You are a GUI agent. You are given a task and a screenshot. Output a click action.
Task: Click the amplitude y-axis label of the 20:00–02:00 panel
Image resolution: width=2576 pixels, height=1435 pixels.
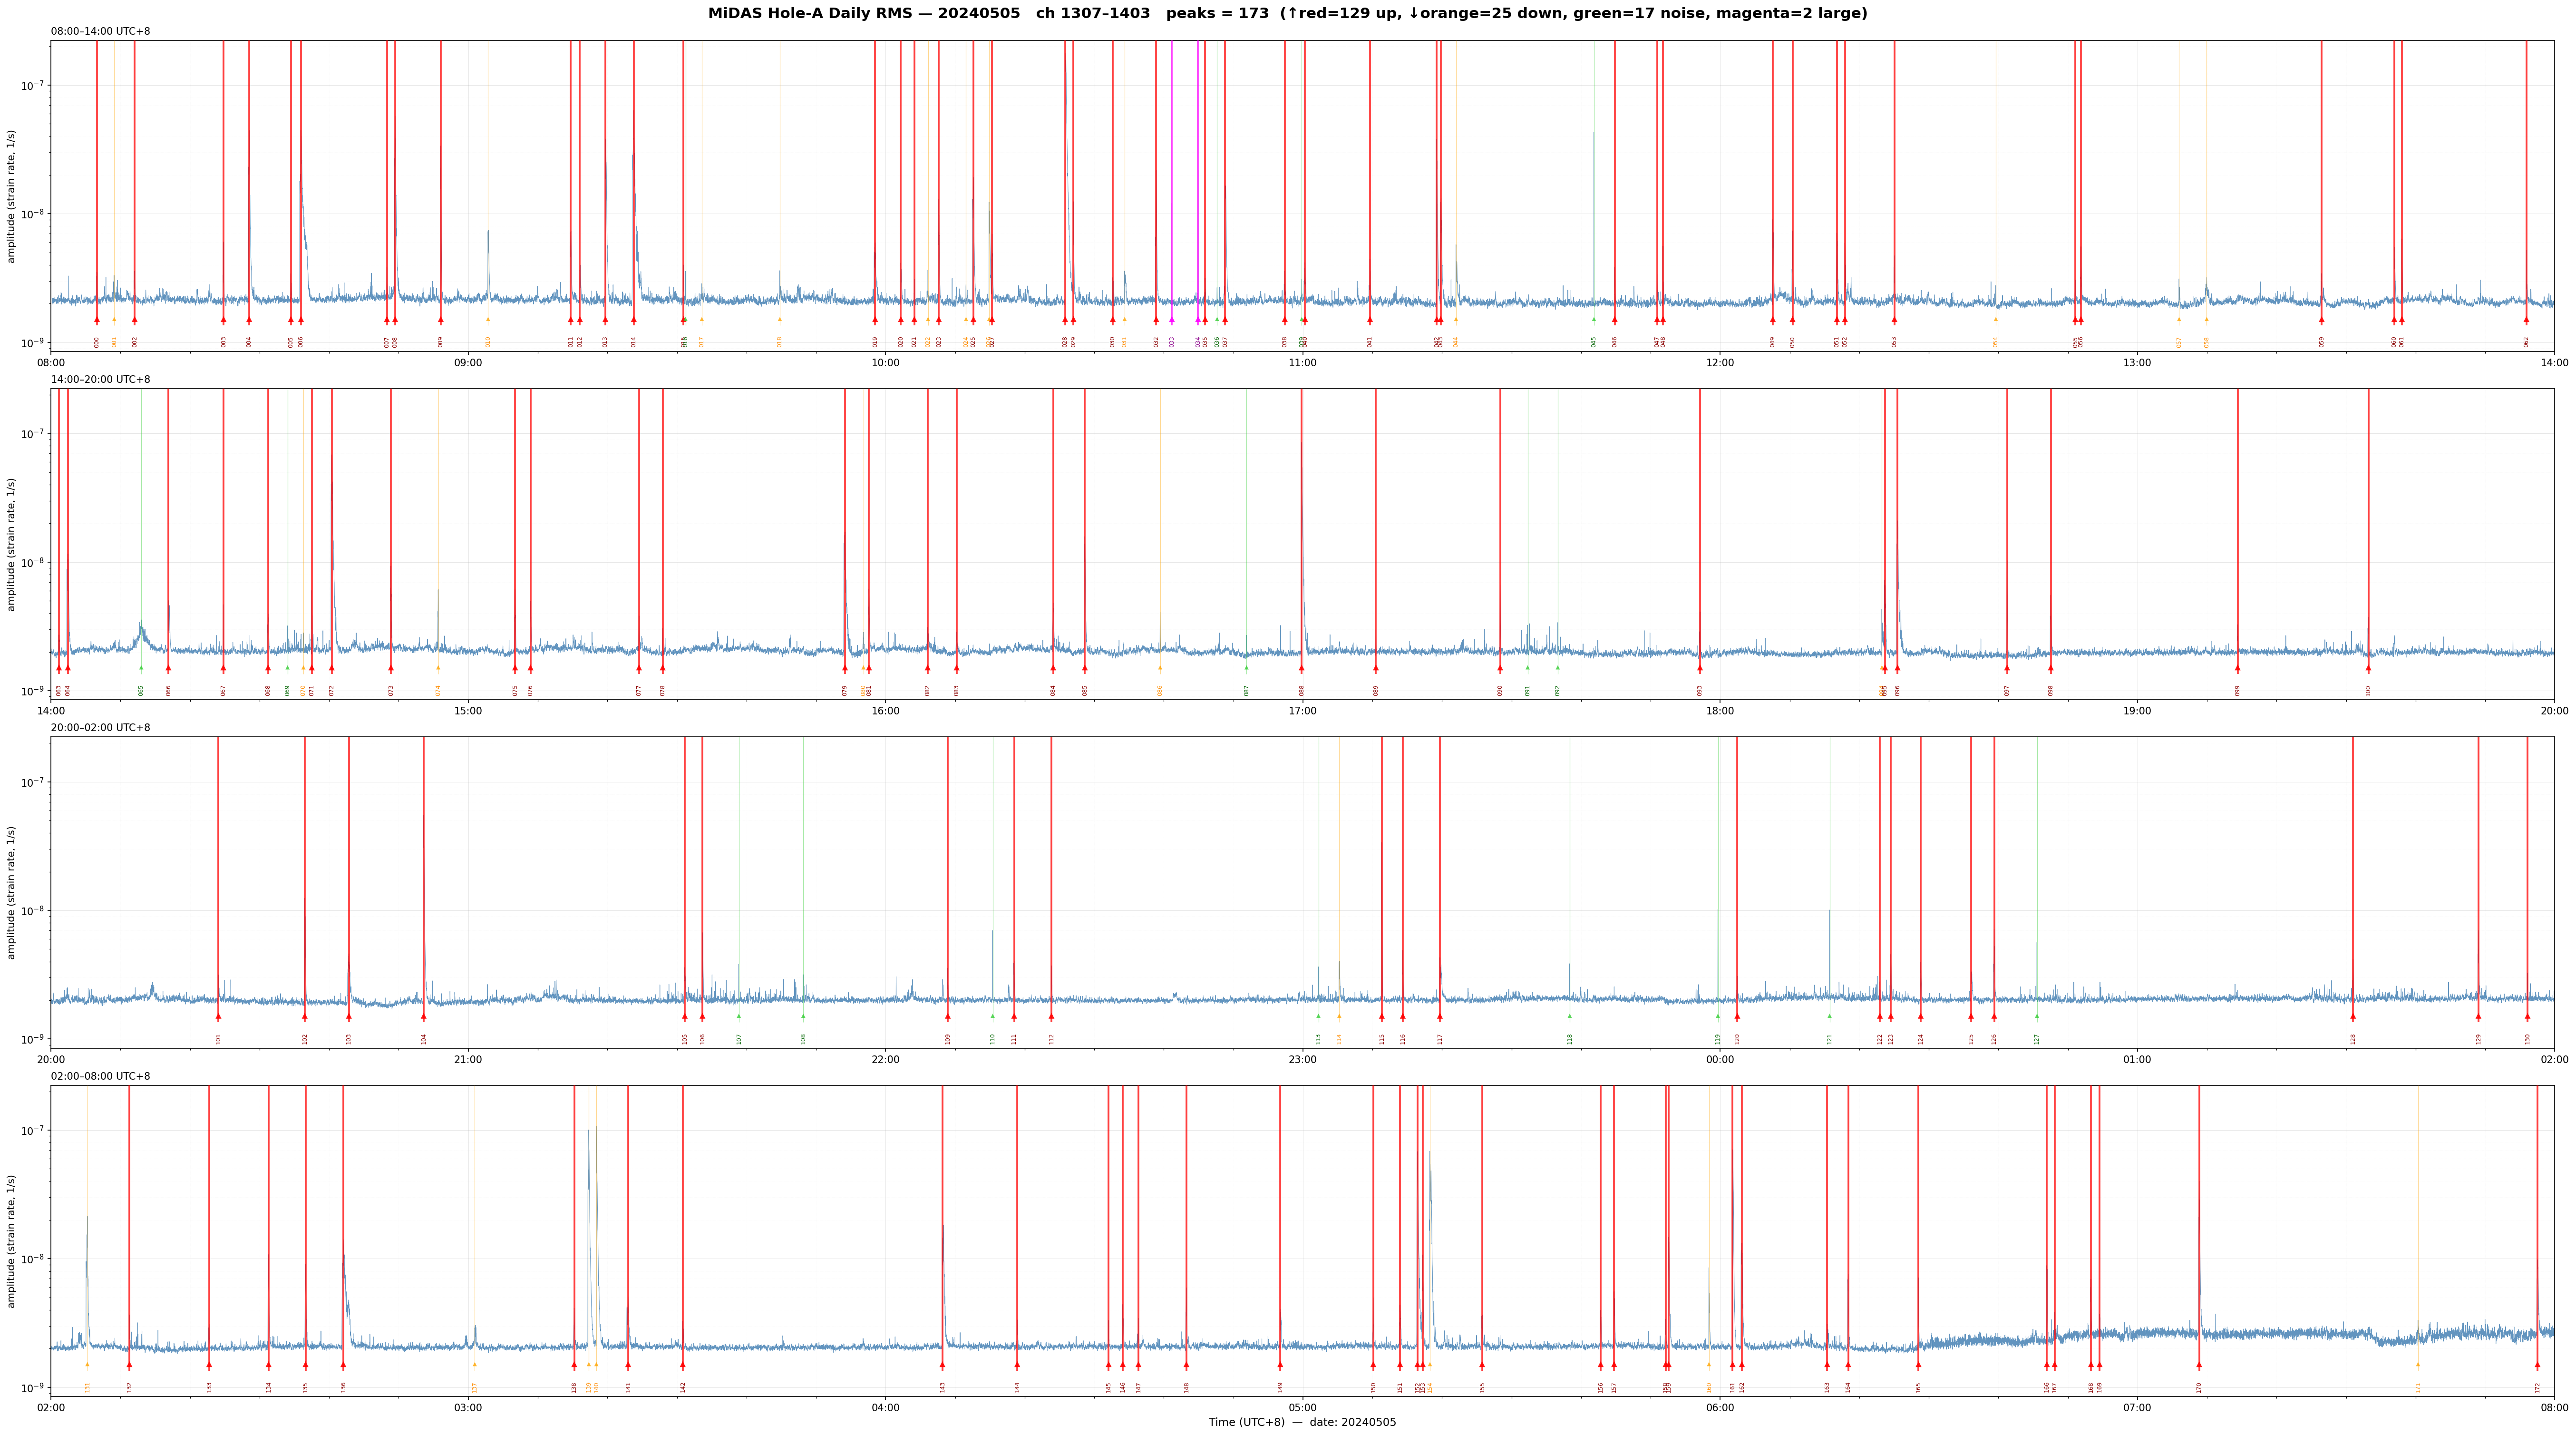click(x=12, y=892)
